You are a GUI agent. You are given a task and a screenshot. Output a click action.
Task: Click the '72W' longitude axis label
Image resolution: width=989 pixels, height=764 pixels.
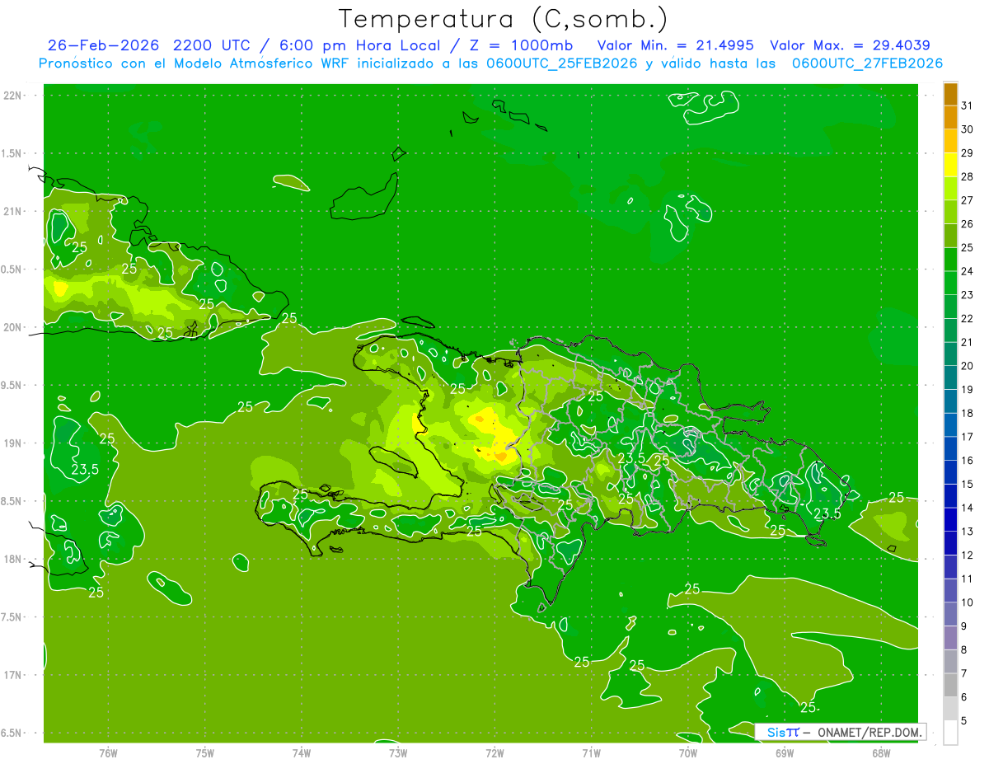point(494,753)
